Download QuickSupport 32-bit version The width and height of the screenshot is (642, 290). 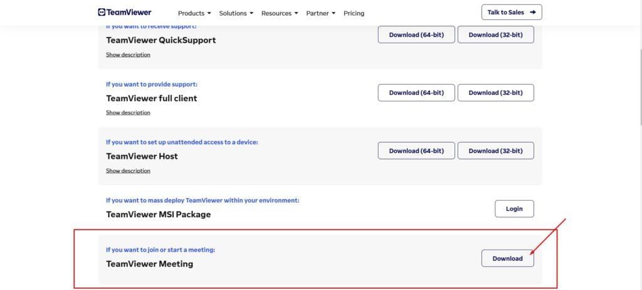click(495, 35)
